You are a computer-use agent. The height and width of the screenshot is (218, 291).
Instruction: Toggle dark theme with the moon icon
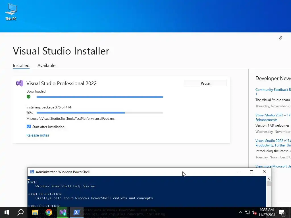tap(280, 38)
